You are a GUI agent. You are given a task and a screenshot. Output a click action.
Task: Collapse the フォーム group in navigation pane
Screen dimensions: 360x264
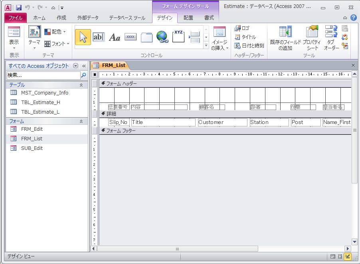pos(81,121)
